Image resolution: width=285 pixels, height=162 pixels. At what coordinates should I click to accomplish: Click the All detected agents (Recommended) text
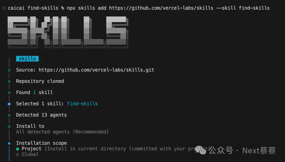(62, 132)
